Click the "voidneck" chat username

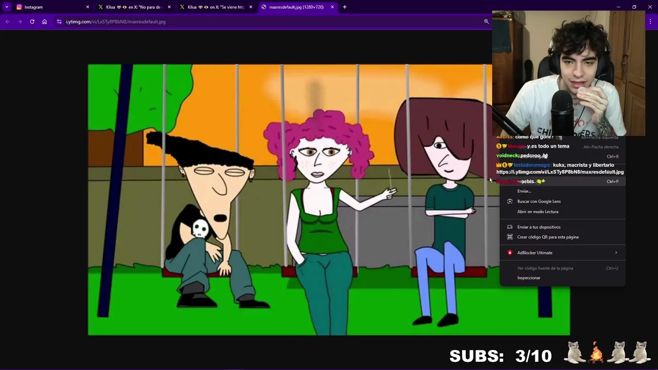pyautogui.click(x=507, y=156)
